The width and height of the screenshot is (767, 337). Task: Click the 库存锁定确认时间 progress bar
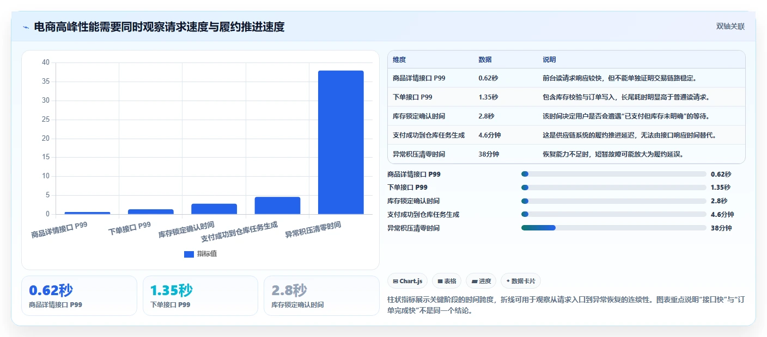[x=614, y=201]
